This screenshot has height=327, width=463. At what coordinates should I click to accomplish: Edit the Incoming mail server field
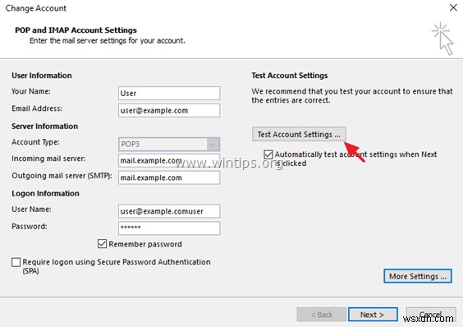pyautogui.click(x=169, y=160)
